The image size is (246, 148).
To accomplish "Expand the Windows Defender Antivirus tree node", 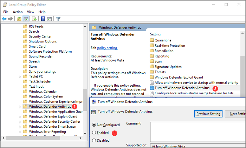I will [20, 106].
